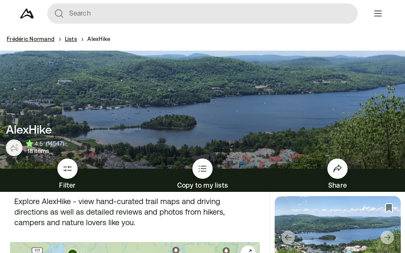This screenshot has width=405, height=253.
Task: Open the hamburger menu
Action: [378, 13]
